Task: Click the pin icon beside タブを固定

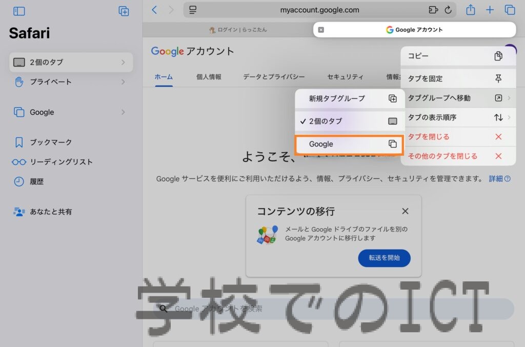Action: pyautogui.click(x=498, y=78)
